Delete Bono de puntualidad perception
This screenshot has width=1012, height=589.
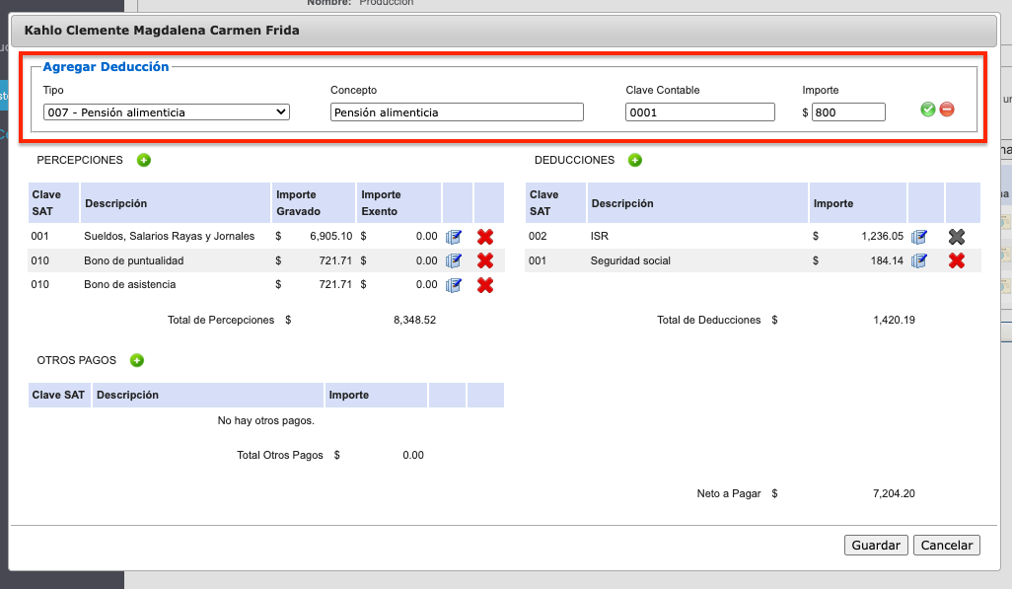coord(485,260)
